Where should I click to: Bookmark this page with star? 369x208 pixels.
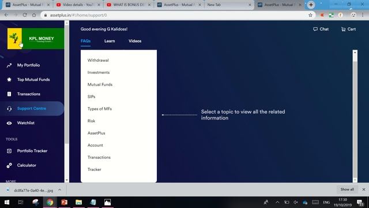(x=310, y=15)
